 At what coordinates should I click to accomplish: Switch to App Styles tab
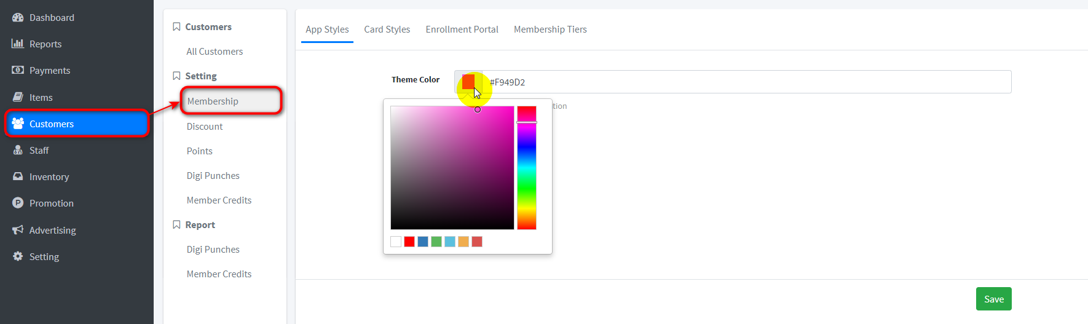pos(327,29)
